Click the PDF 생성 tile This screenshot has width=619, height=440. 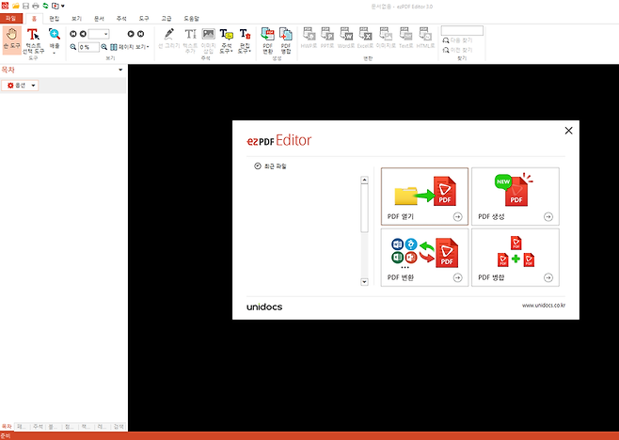click(x=515, y=196)
